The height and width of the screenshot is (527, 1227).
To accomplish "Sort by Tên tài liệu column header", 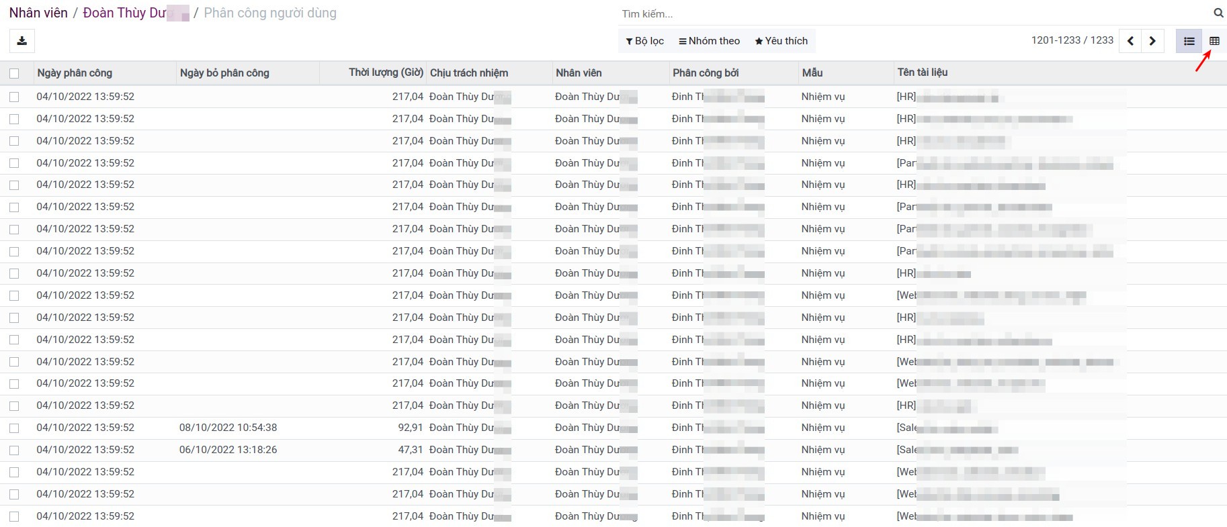I will tap(922, 73).
